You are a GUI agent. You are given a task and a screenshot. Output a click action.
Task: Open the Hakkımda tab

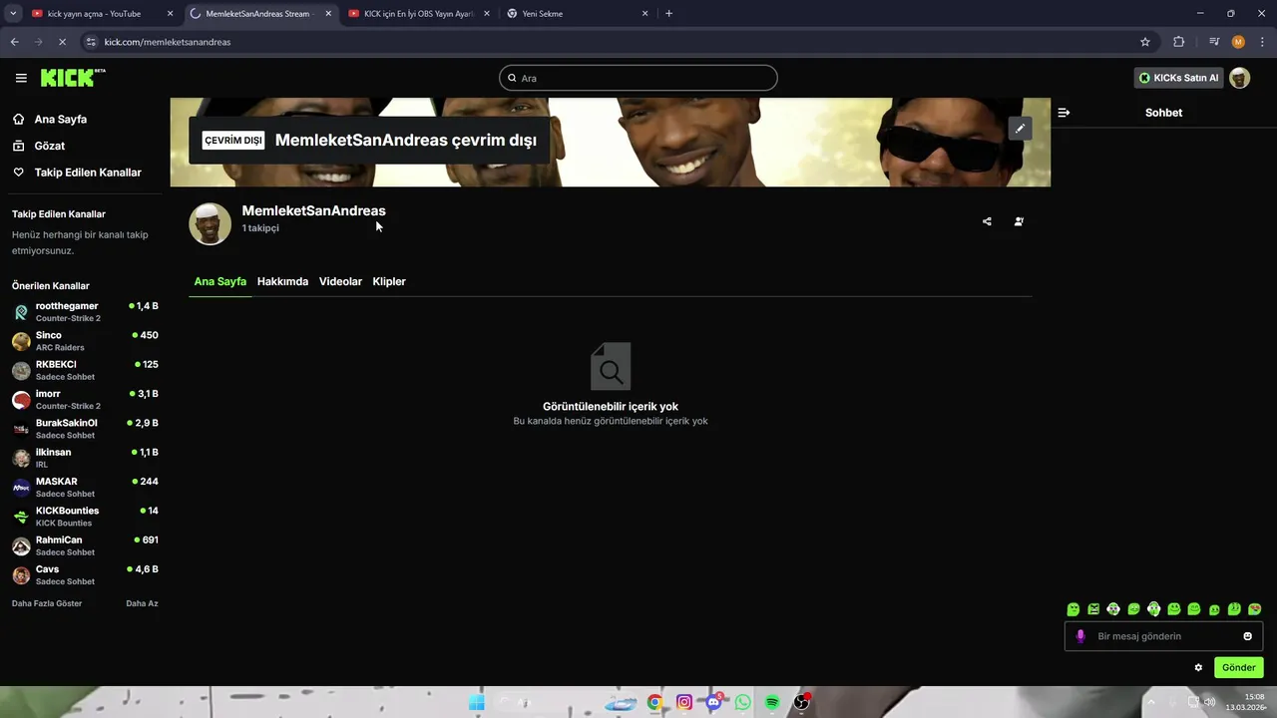point(282,281)
